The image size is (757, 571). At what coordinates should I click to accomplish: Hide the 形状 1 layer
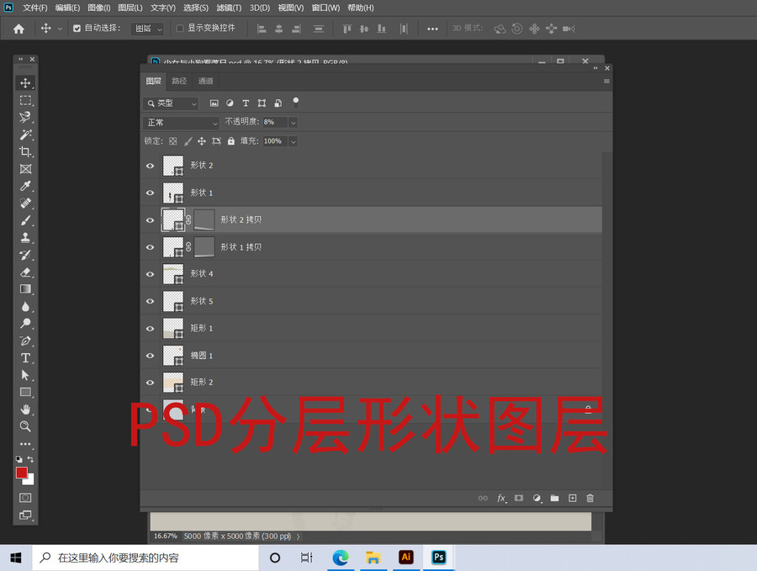tap(151, 193)
